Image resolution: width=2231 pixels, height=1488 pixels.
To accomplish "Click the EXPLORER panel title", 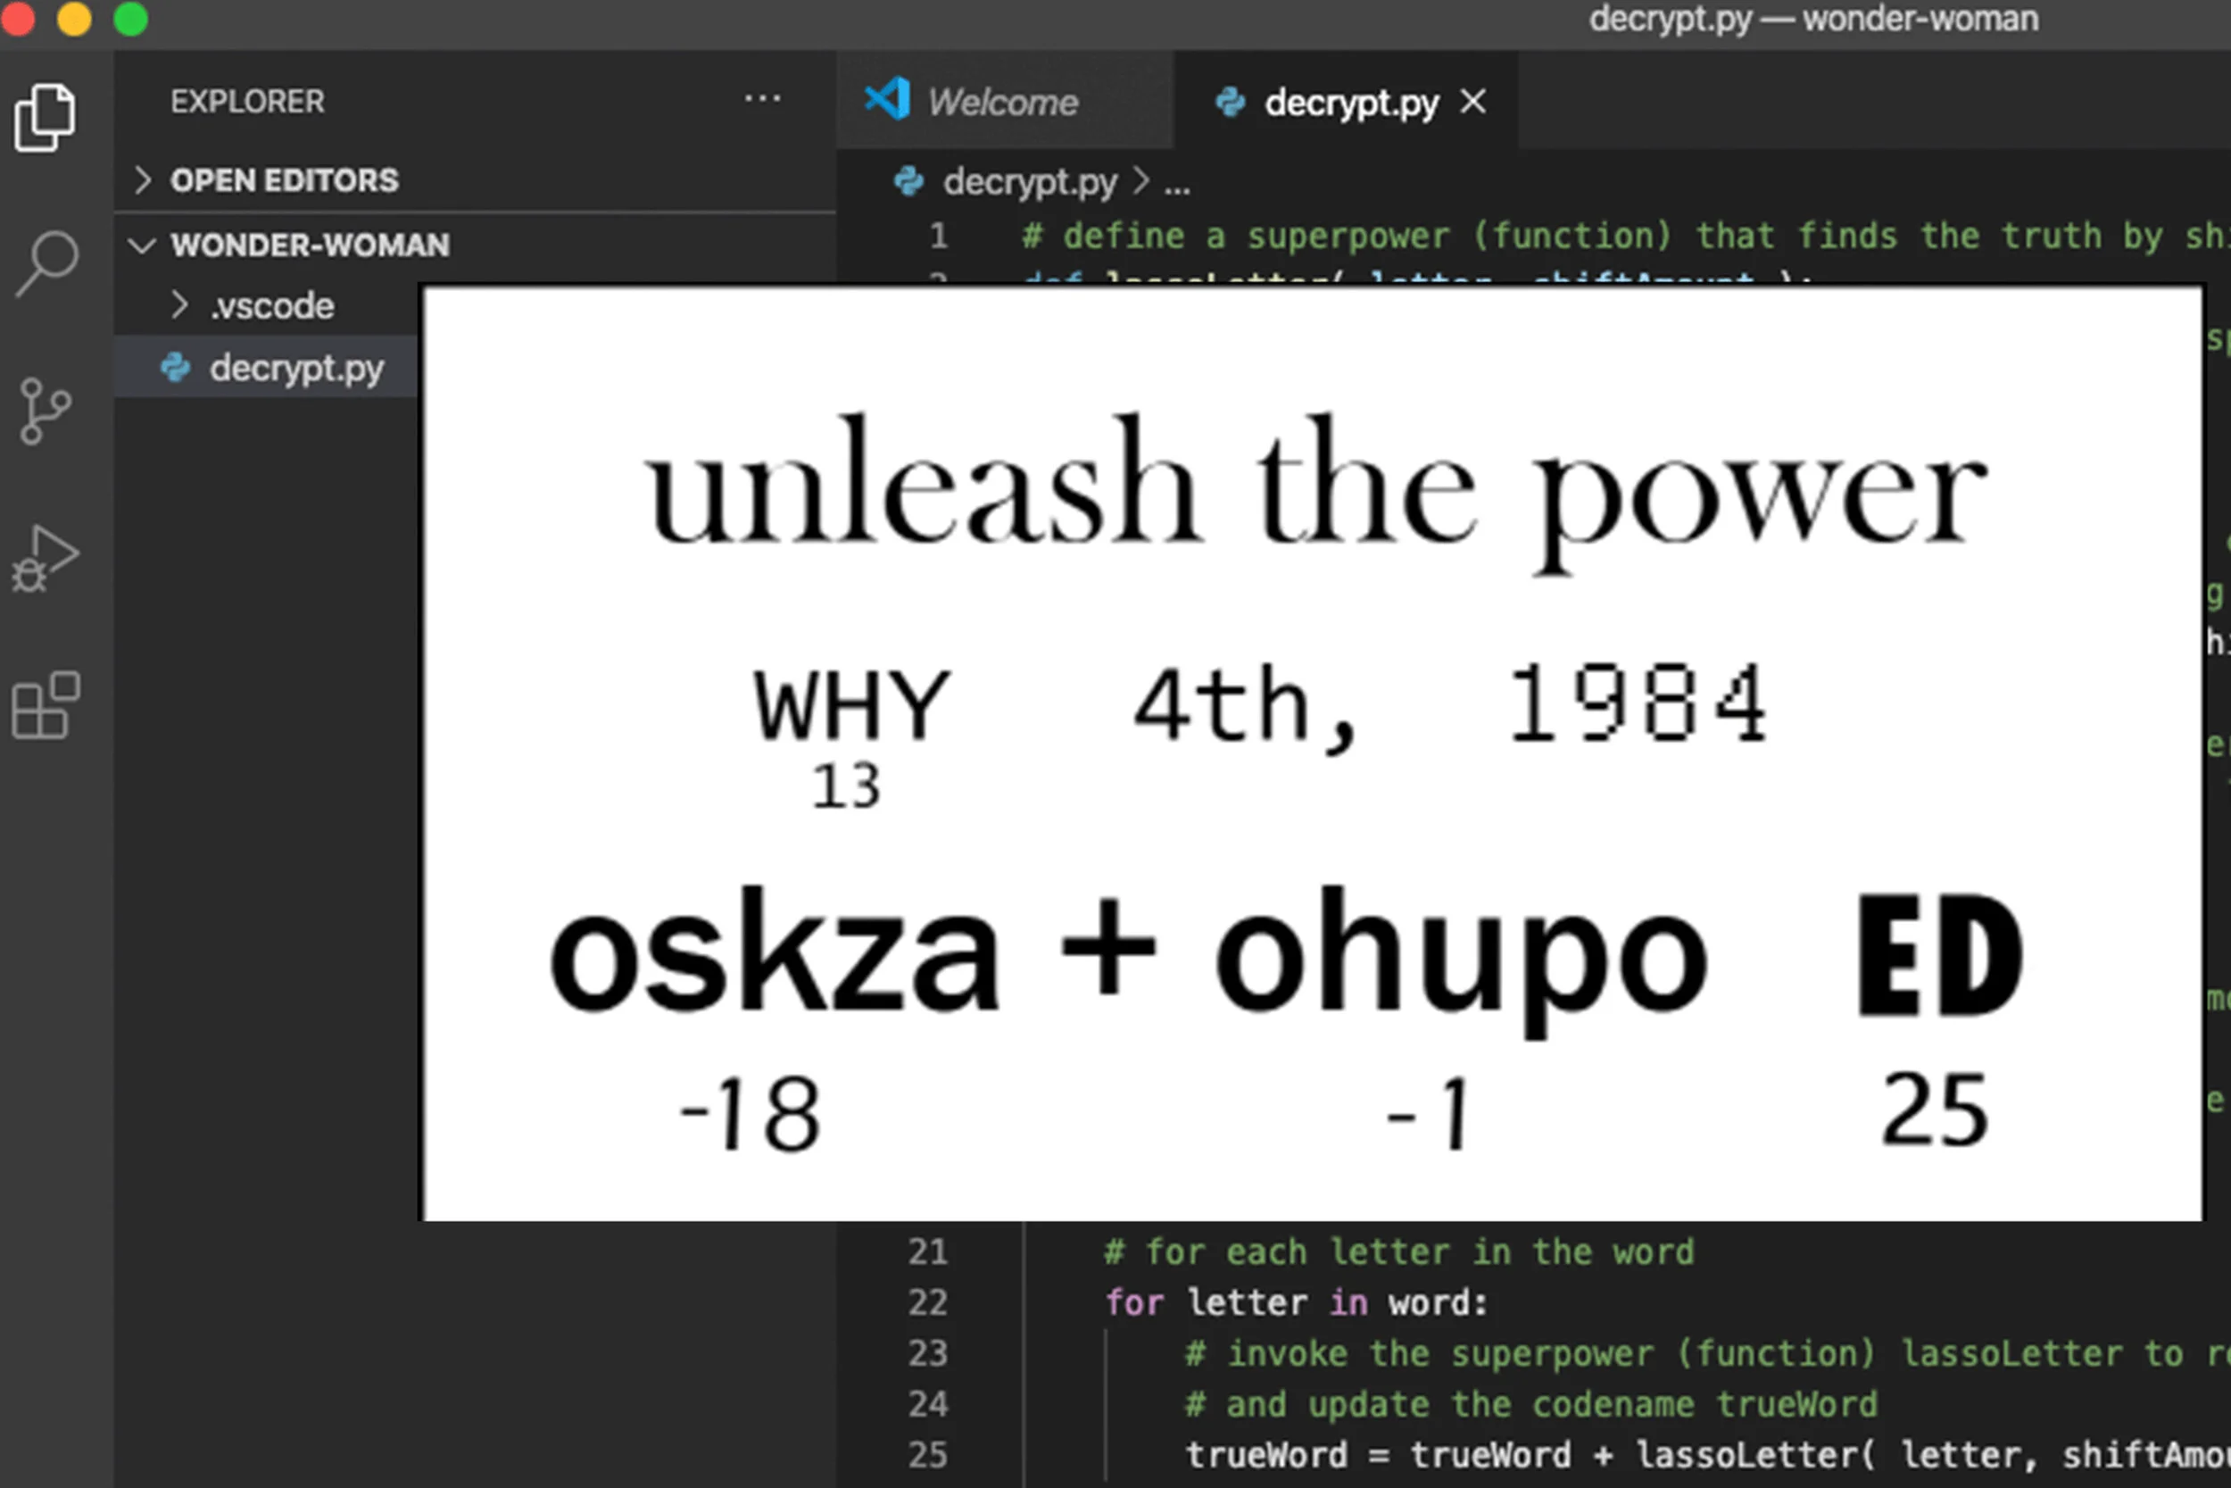I will tap(247, 102).
